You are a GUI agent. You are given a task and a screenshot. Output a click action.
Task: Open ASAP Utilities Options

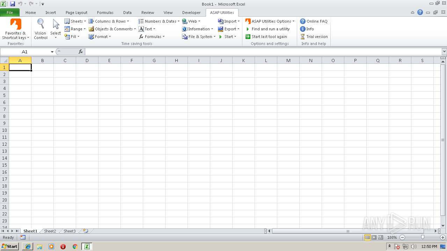pyautogui.click(x=270, y=21)
